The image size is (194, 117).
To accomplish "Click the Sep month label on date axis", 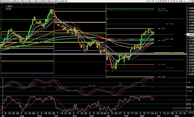I will click(40, 116).
